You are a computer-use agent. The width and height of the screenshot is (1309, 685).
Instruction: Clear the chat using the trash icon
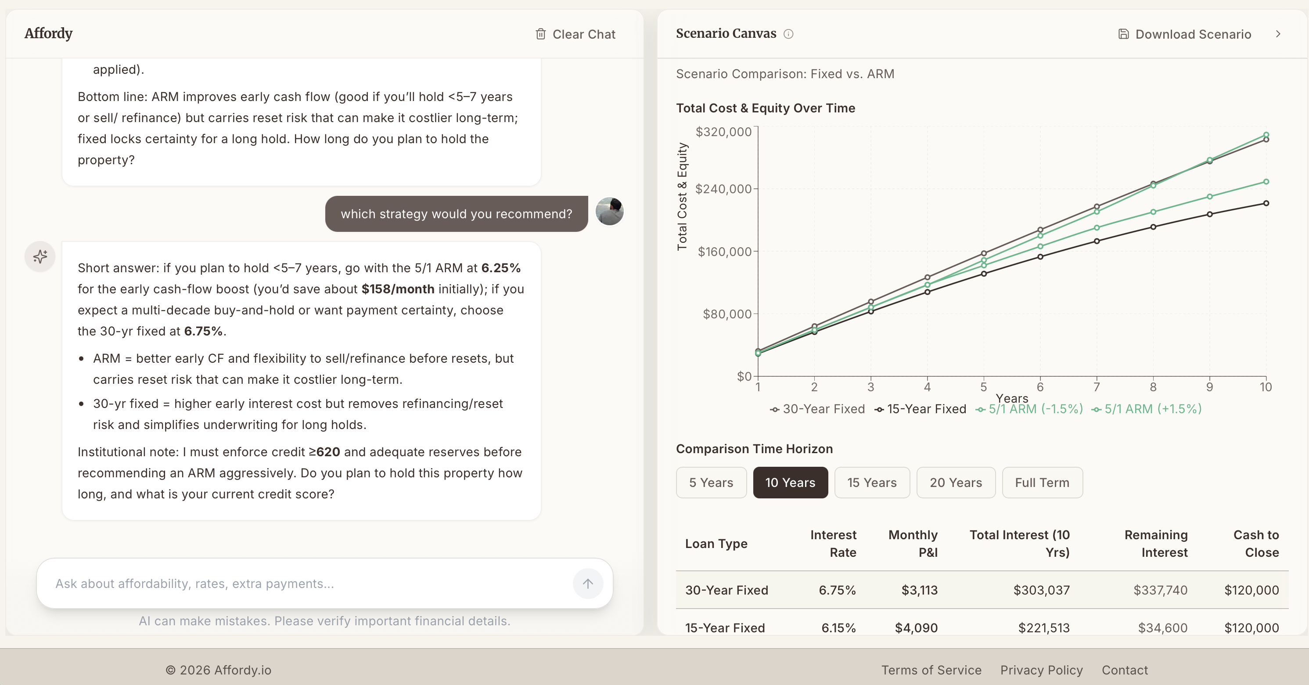[541, 34]
